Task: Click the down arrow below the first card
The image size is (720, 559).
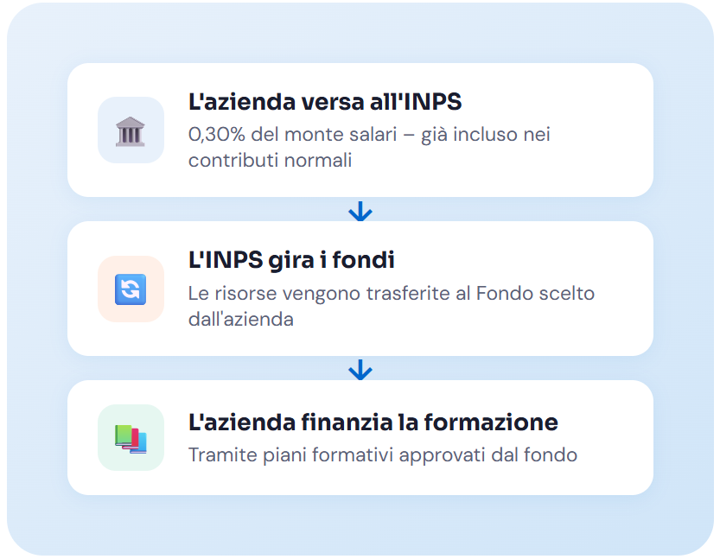Action: (x=360, y=211)
